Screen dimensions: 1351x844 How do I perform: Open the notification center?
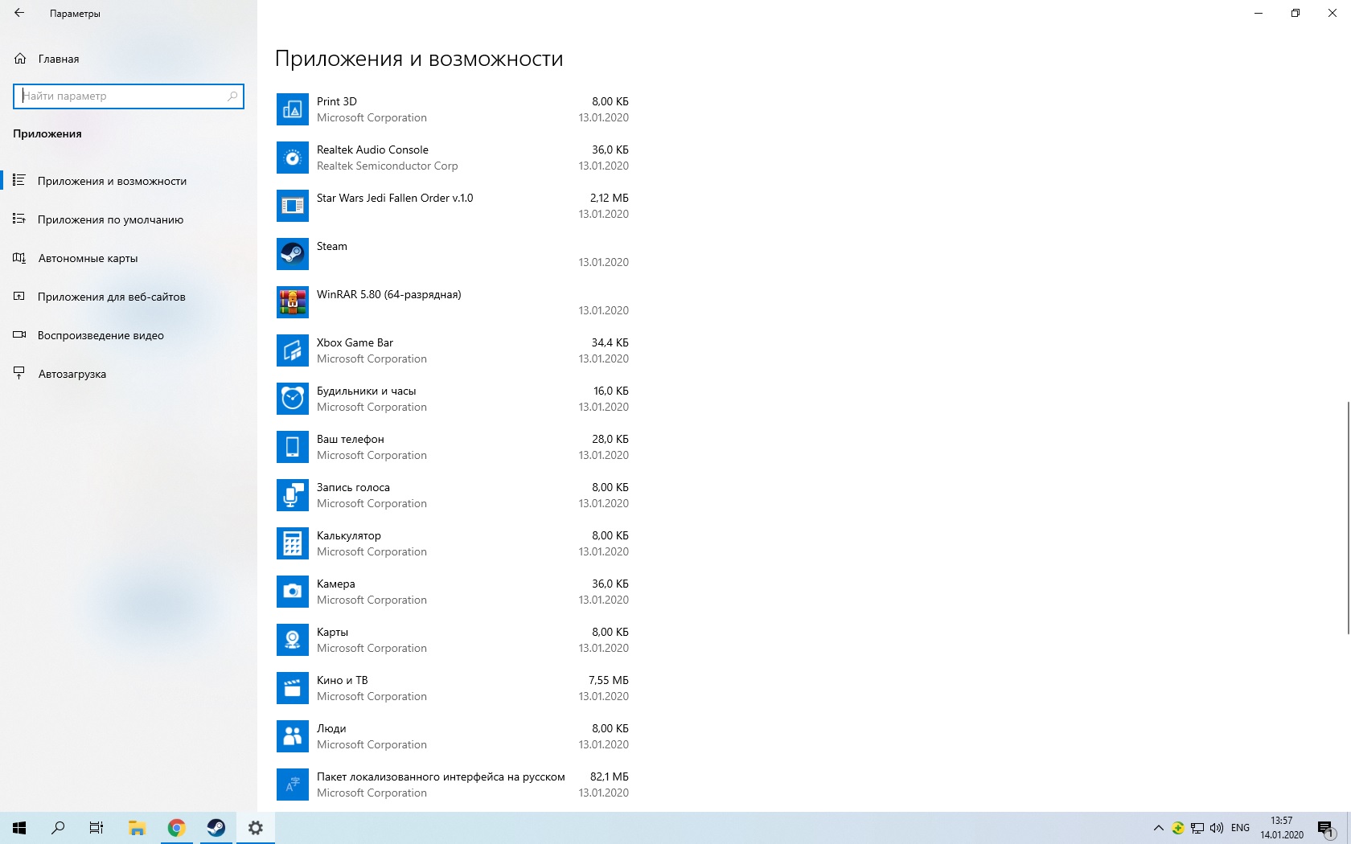coord(1326,829)
